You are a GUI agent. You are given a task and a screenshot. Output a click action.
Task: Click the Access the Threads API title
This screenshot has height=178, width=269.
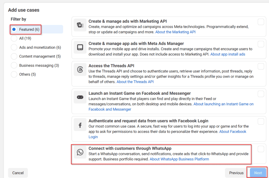[x=111, y=66]
